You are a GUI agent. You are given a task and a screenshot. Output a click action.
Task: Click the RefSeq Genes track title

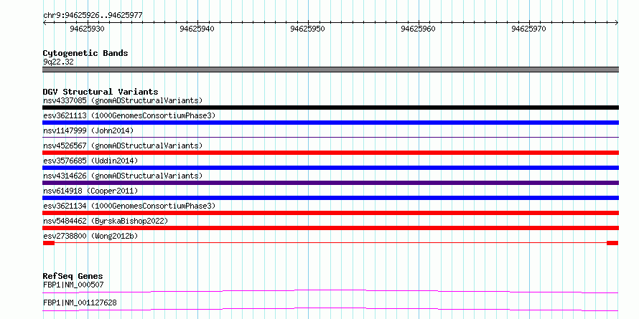point(73,276)
